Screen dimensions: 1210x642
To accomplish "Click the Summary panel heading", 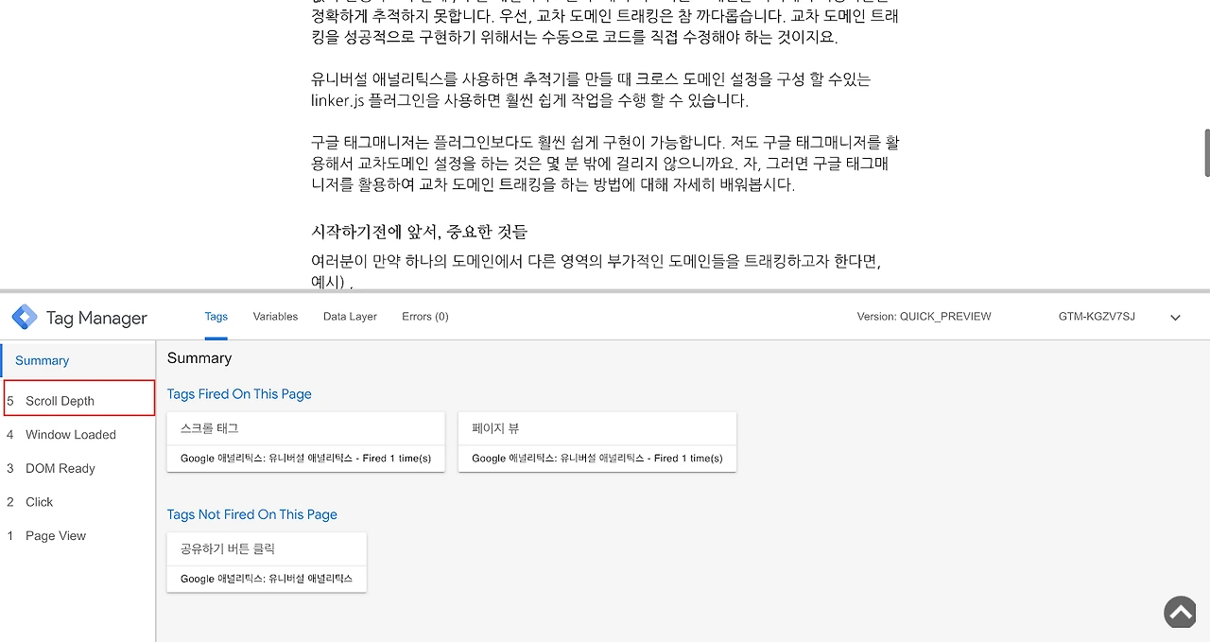I will 199,358.
